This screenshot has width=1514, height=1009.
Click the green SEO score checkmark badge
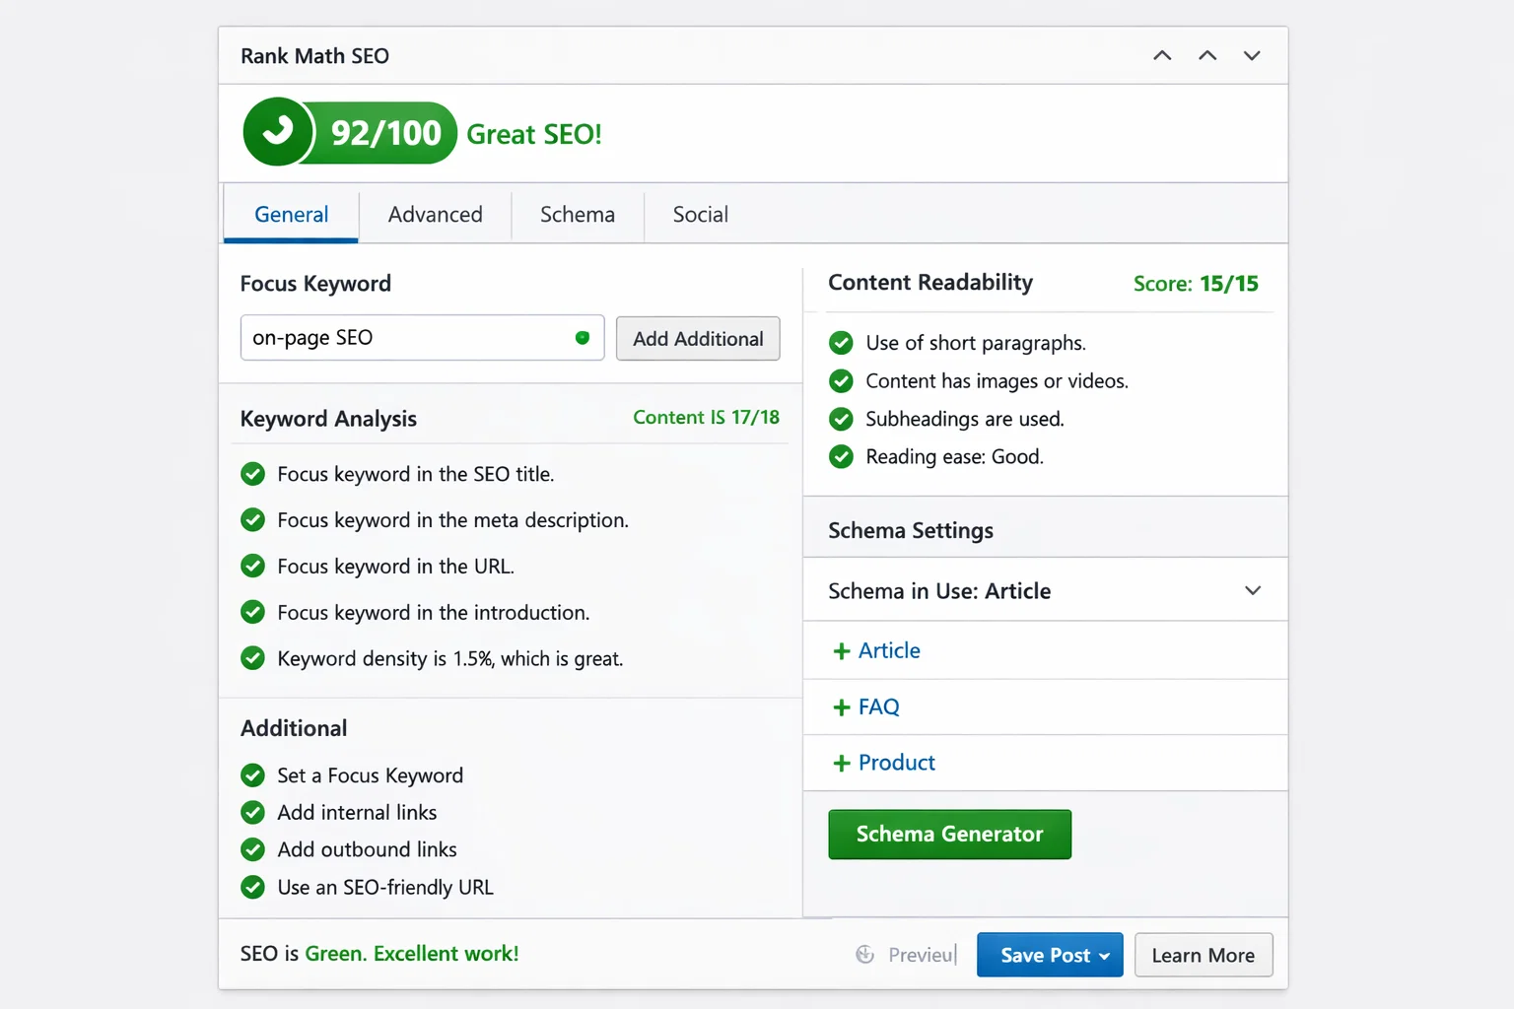(278, 132)
